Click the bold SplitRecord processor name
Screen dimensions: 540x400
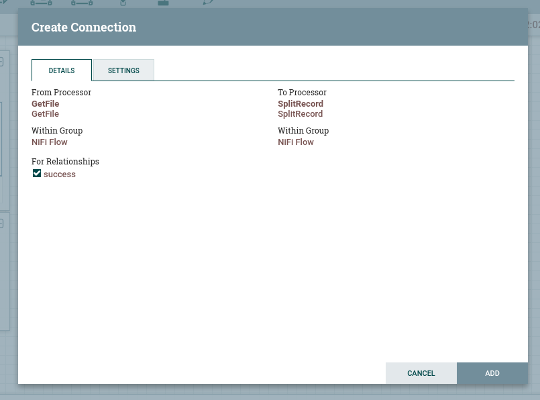[x=301, y=104]
